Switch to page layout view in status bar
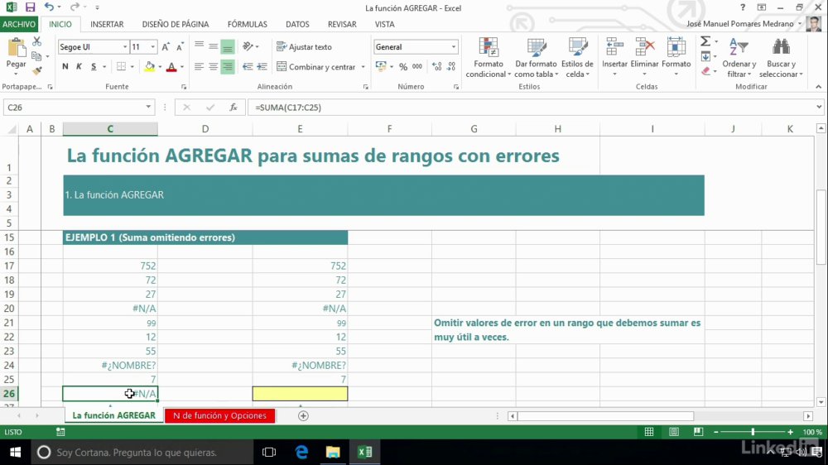Screen dimensions: 828x465 pos(674,432)
